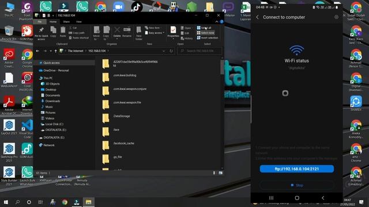Open the File menu tab

40,22
